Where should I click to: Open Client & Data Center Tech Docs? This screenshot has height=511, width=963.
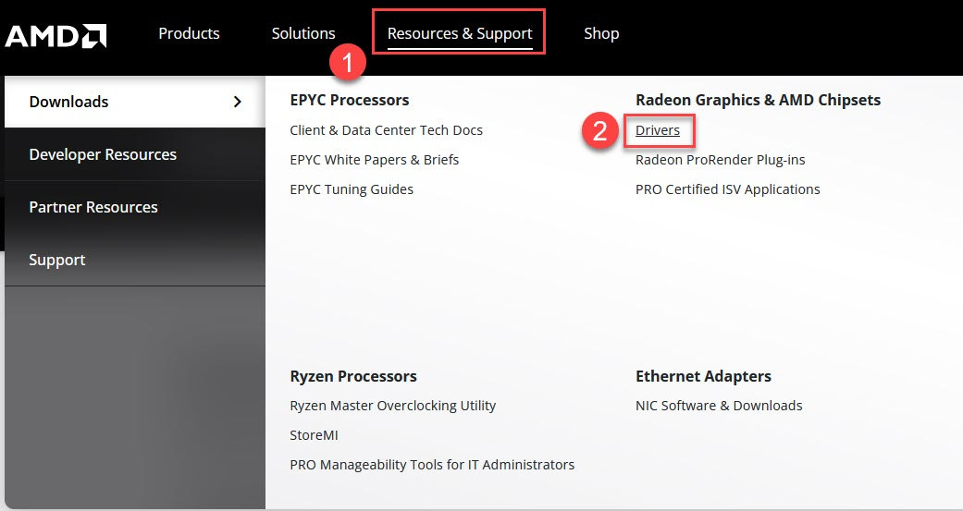(386, 130)
